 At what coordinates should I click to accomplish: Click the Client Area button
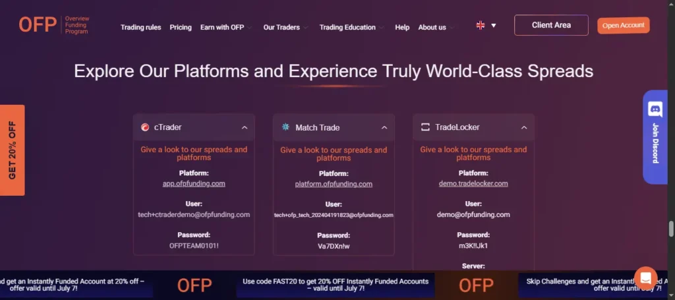coord(551,25)
